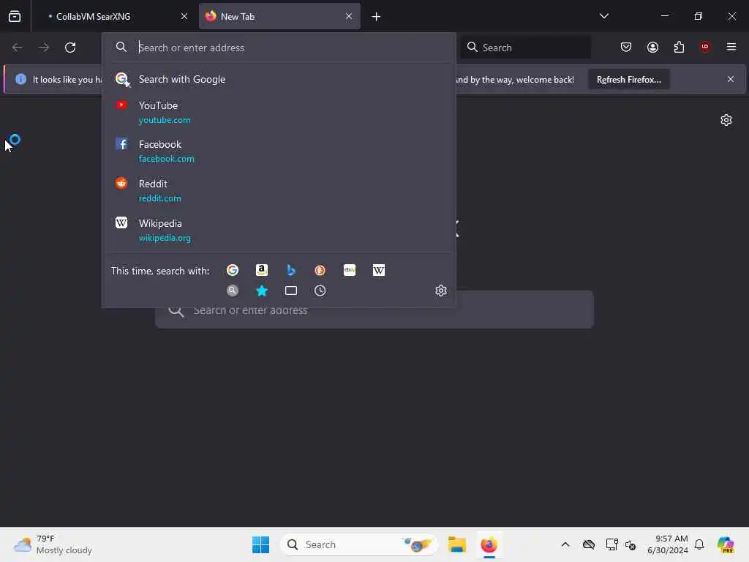
Task: Search this time with DuckDuckGo icon
Action: point(320,271)
